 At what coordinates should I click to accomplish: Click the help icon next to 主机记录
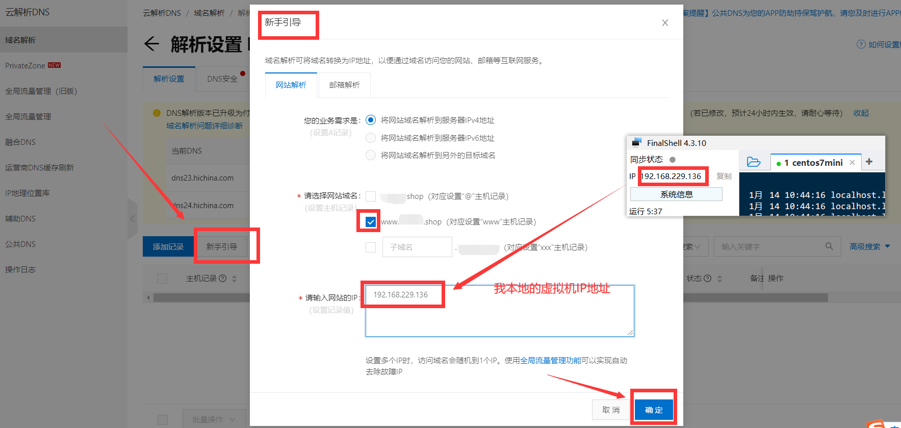click(x=222, y=279)
